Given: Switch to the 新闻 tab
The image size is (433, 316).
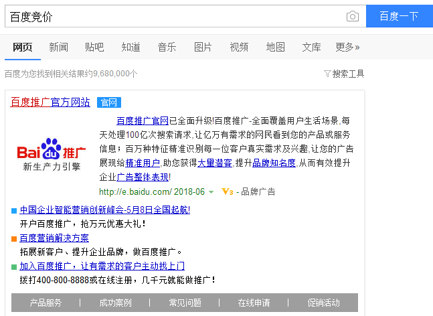Looking at the screenshot, I should (58, 48).
